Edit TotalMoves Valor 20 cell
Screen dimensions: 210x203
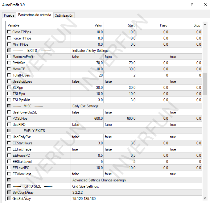coord(87,75)
